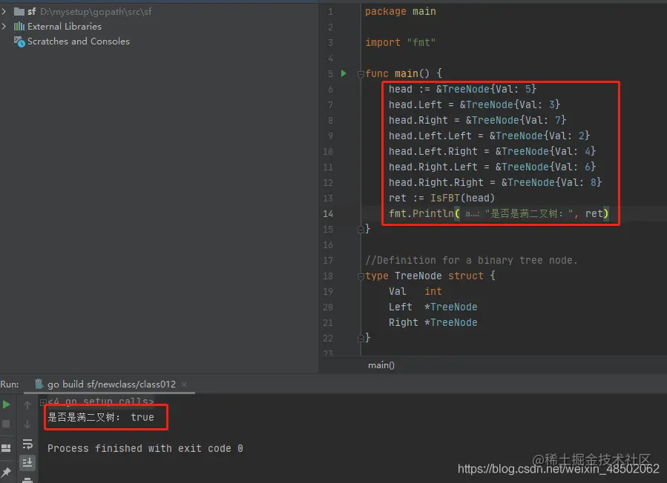Rerun the program with green play button
The image size is (667, 483).
7,404
